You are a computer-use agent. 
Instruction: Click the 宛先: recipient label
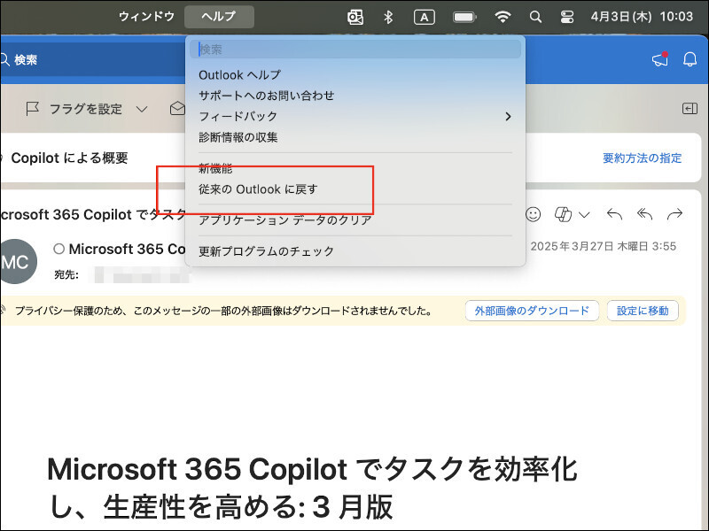[66, 274]
